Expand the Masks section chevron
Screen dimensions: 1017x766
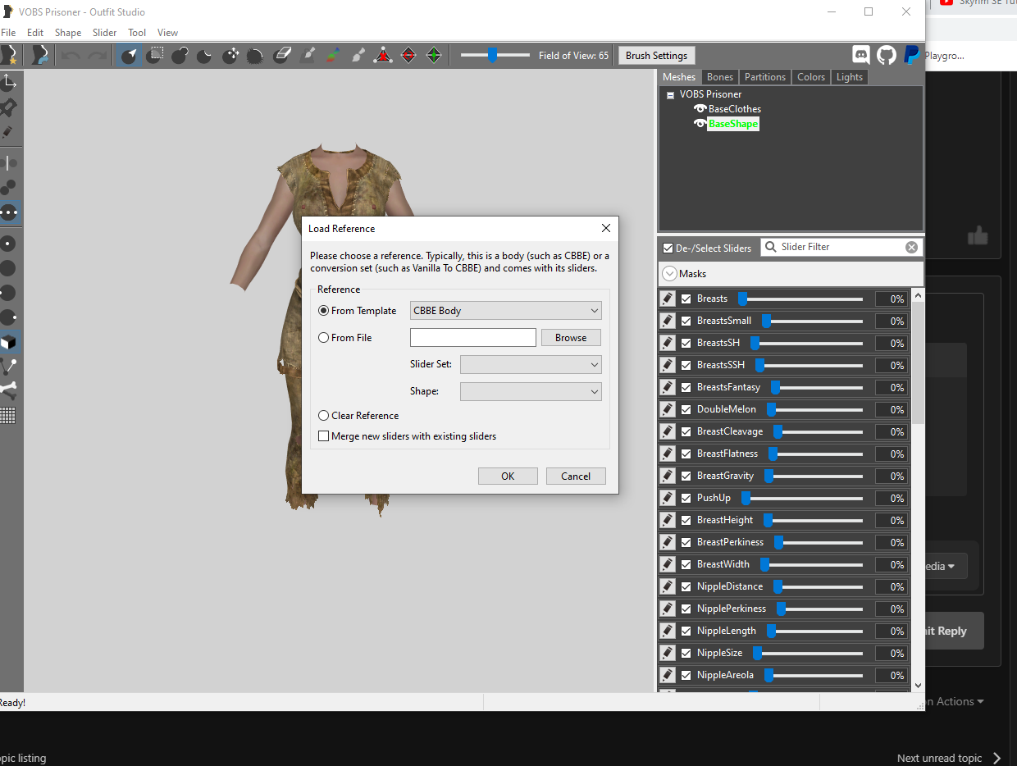(x=670, y=274)
